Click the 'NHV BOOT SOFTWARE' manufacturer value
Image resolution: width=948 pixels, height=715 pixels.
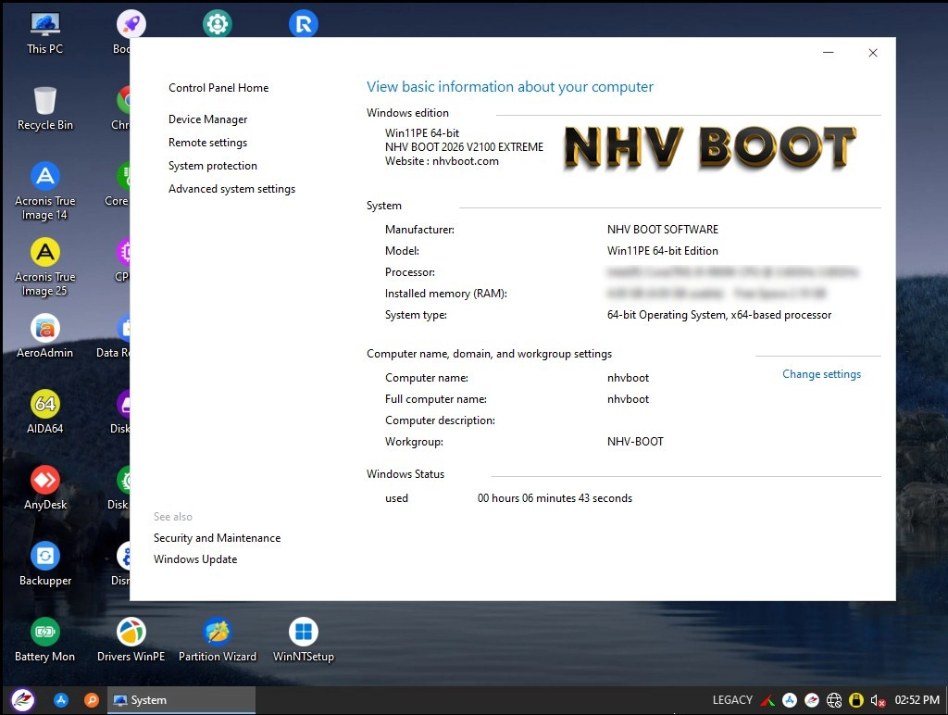(x=663, y=230)
